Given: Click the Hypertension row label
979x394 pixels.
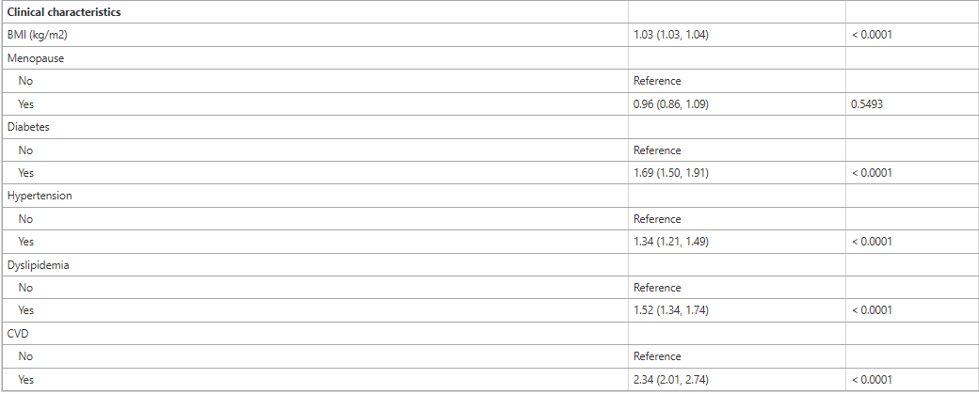Looking at the screenshot, I should pyautogui.click(x=40, y=196).
